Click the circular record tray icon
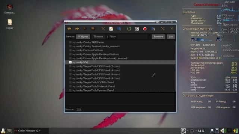 (x=192, y=131)
